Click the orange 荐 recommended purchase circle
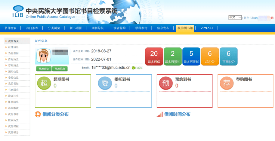 227,83
